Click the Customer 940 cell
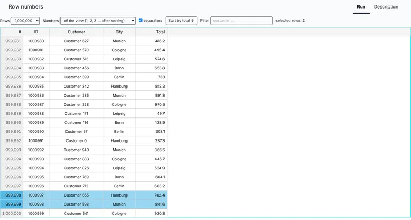Image resolution: width=411 pixels, height=220 pixels. (x=76, y=150)
